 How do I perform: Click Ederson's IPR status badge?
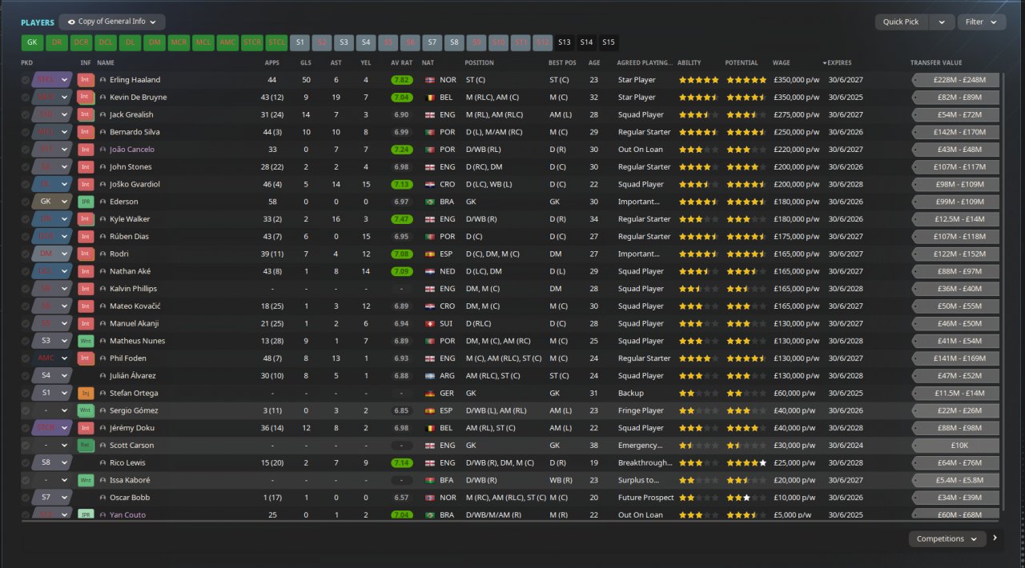pos(86,202)
